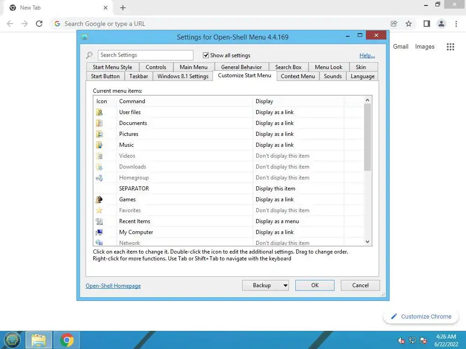This screenshot has height=349, width=466.
Task: Click the Recent Items row icon
Action: [99, 221]
